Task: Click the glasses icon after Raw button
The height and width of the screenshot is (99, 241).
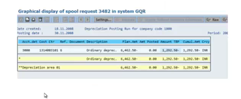Action: coord(225,20)
